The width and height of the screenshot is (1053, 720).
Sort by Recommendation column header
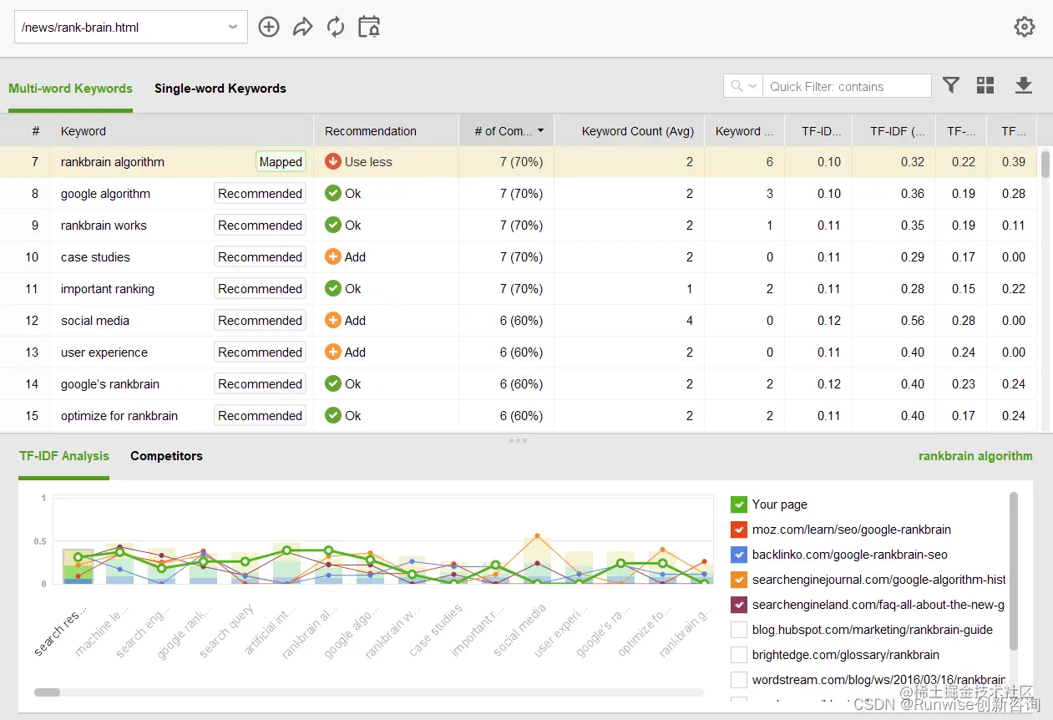click(386, 131)
